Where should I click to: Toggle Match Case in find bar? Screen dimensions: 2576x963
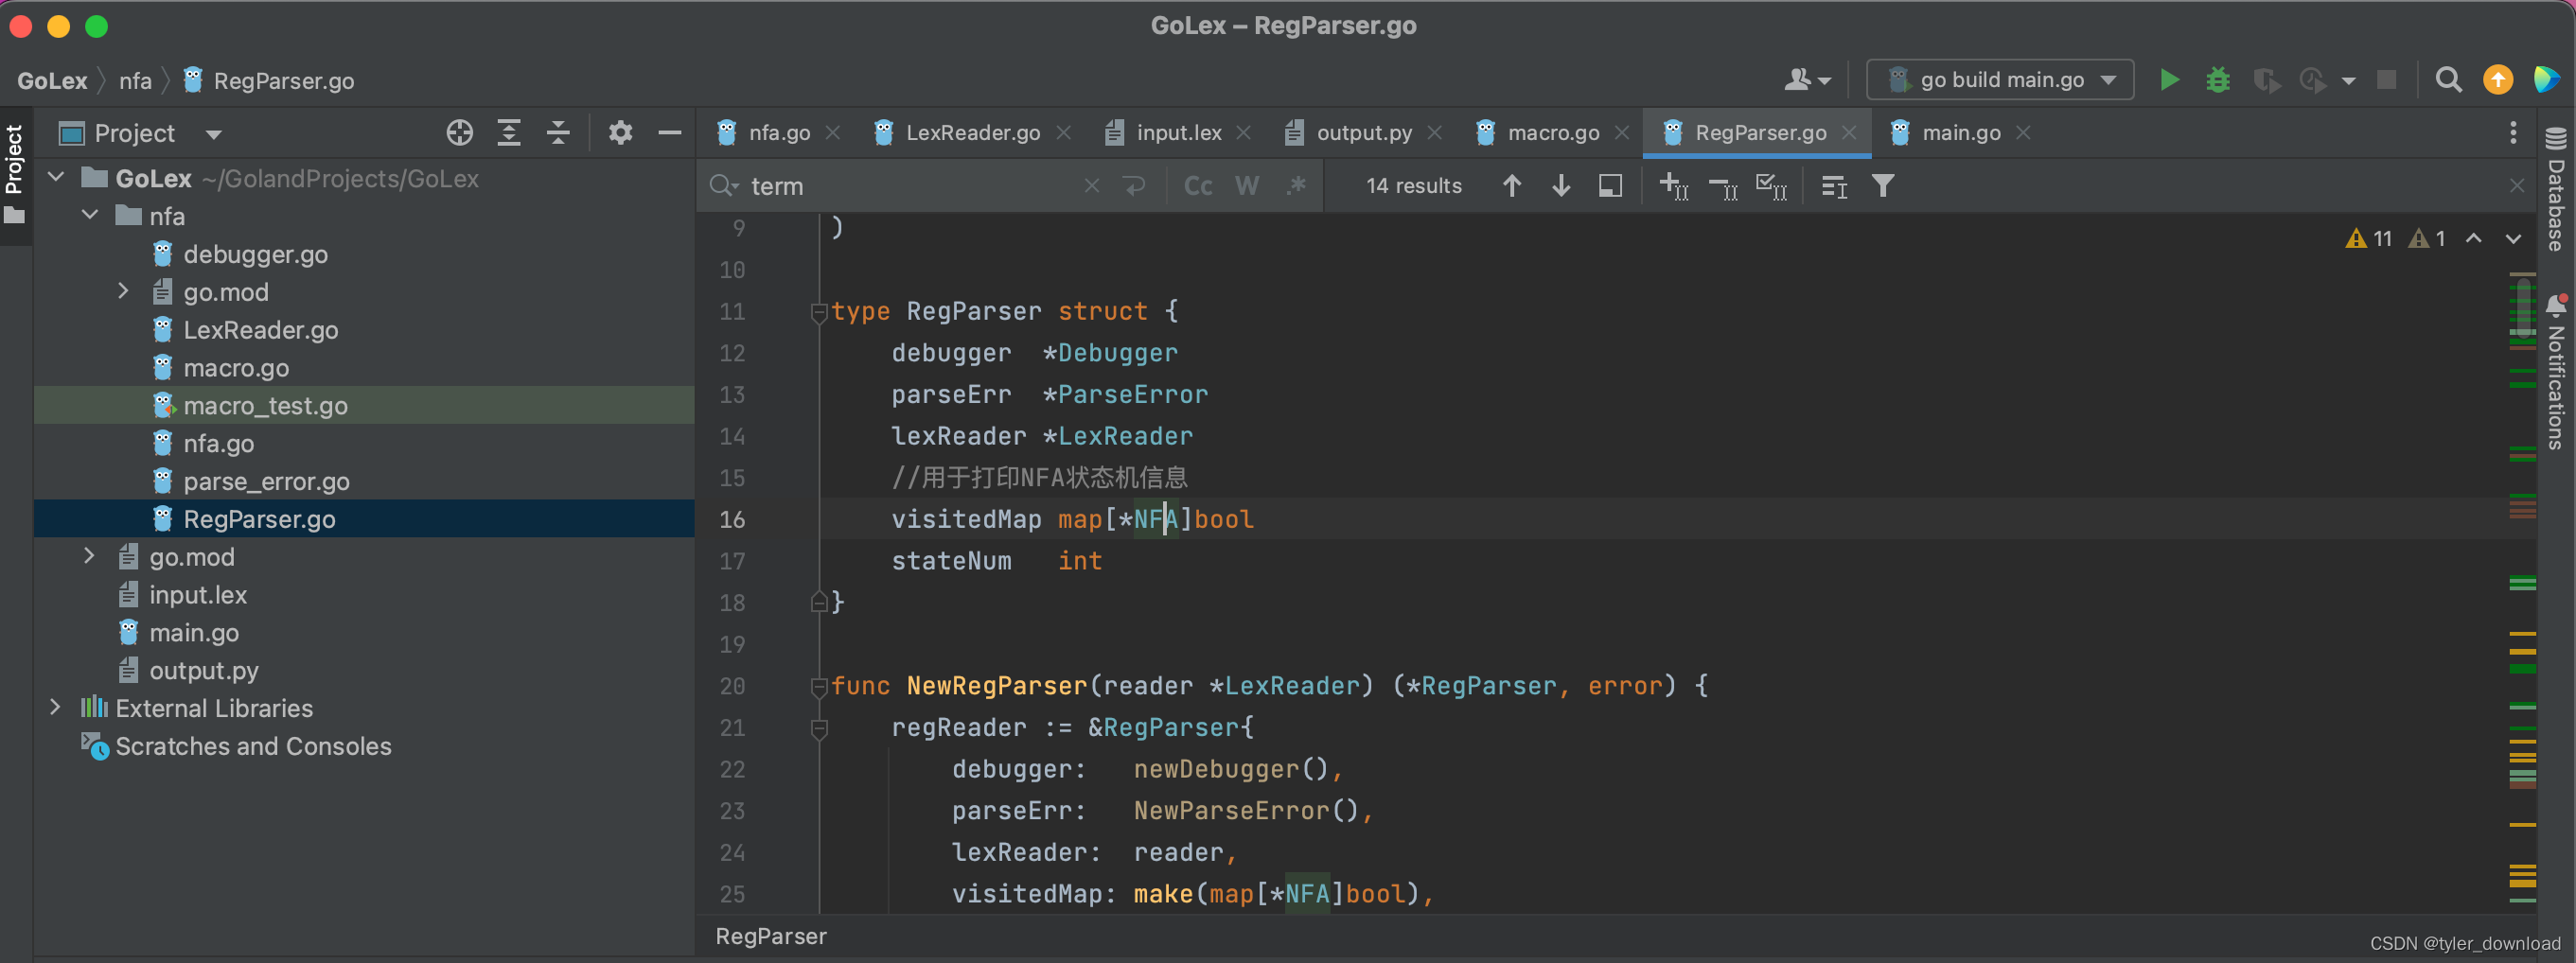(1197, 186)
